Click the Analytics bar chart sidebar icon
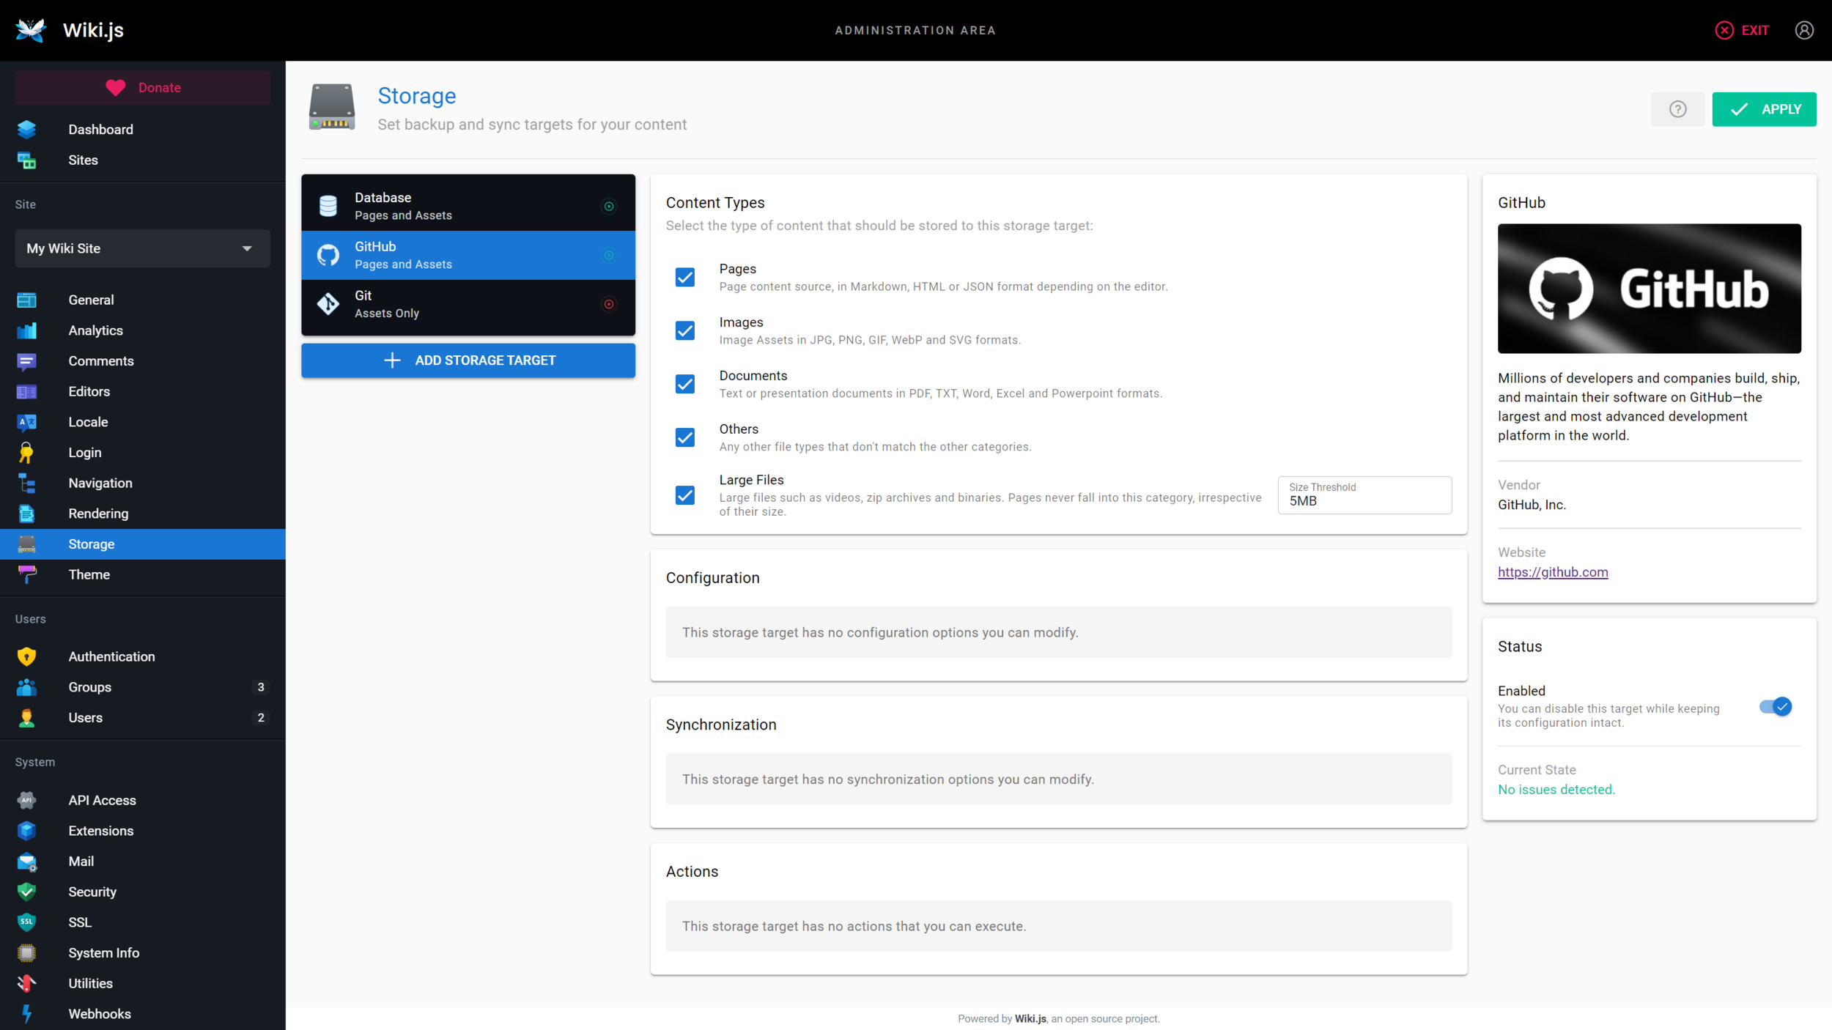1832x1030 pixels. [x=26, y=330]
